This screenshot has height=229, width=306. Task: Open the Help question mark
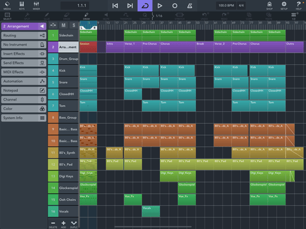298,6
